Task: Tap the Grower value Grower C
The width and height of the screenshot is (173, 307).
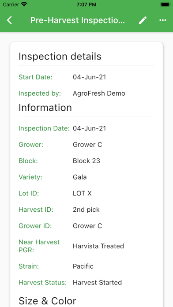Action: click(x=87, y=145)
